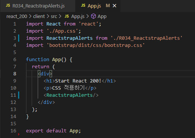Click the return keyword on line 7
This screenshot has width=195, height=138.
coord(40,67)
